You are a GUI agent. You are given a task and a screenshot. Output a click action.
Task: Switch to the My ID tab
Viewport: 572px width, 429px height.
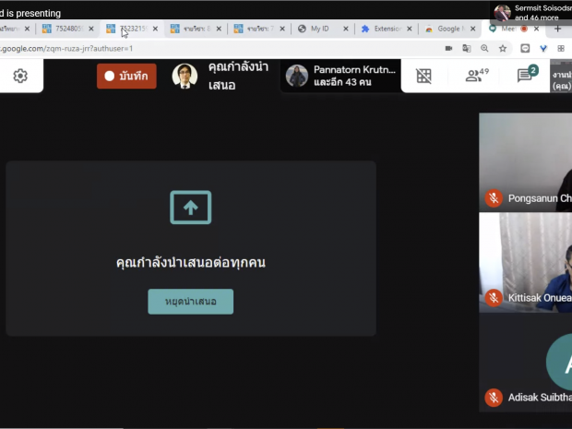point(319,29)
